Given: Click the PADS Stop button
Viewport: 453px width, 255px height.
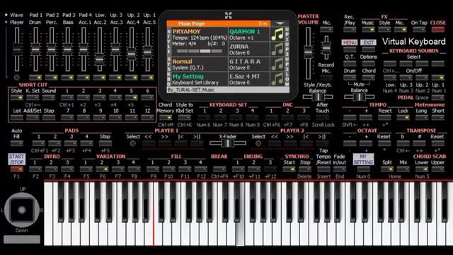Looking at the screenshot, I should click(105, 143).
